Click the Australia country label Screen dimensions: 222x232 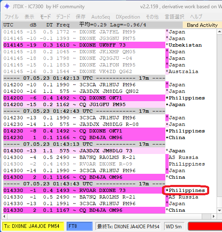coord(184,71)
